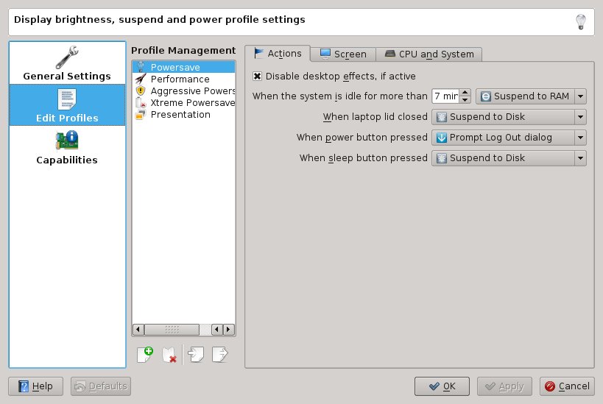Screen dimensions: 603x404
Task: Click the delete profile icon
Action: (169, 354)
